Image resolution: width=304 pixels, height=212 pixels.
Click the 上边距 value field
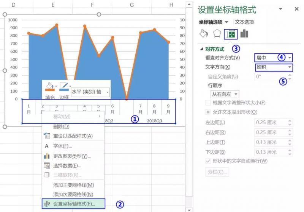[271, 142]
